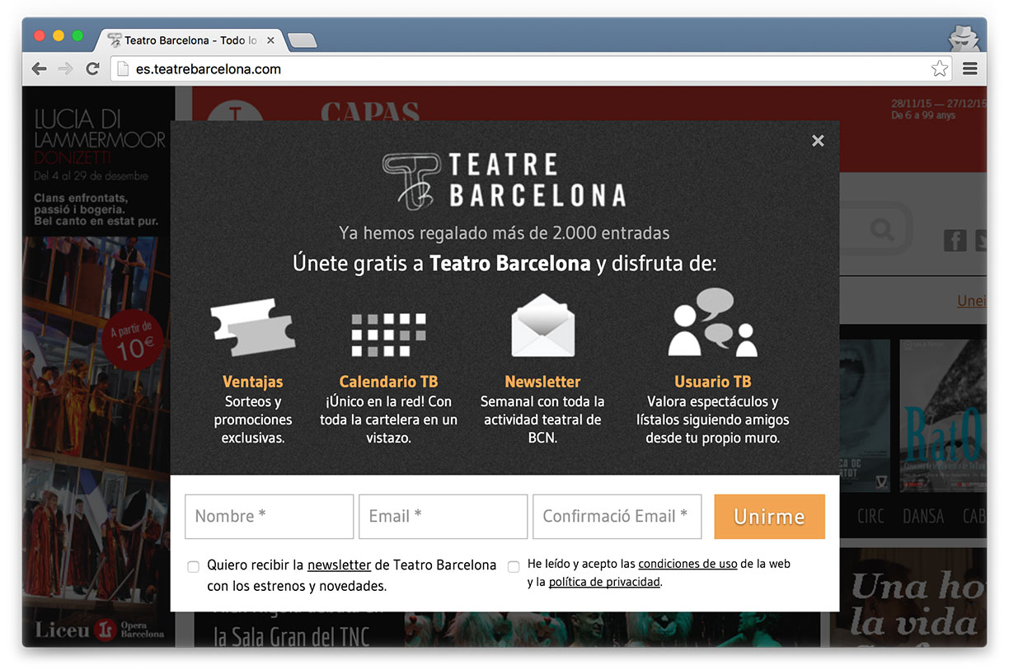This screenshot has height=670, width=1009.
Task: Click the Ventajas ticket icon
Action: click(x=252, y=327)
